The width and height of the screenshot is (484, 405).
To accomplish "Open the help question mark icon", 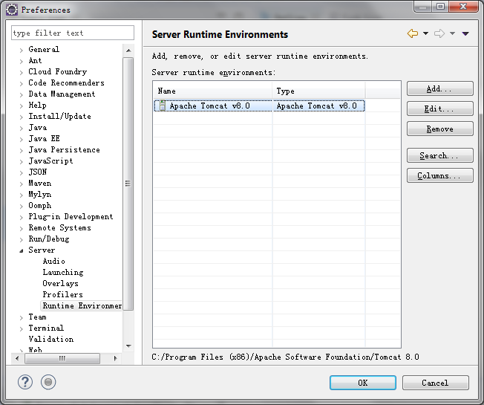I will pyautogui.click(x=25, y=382).
